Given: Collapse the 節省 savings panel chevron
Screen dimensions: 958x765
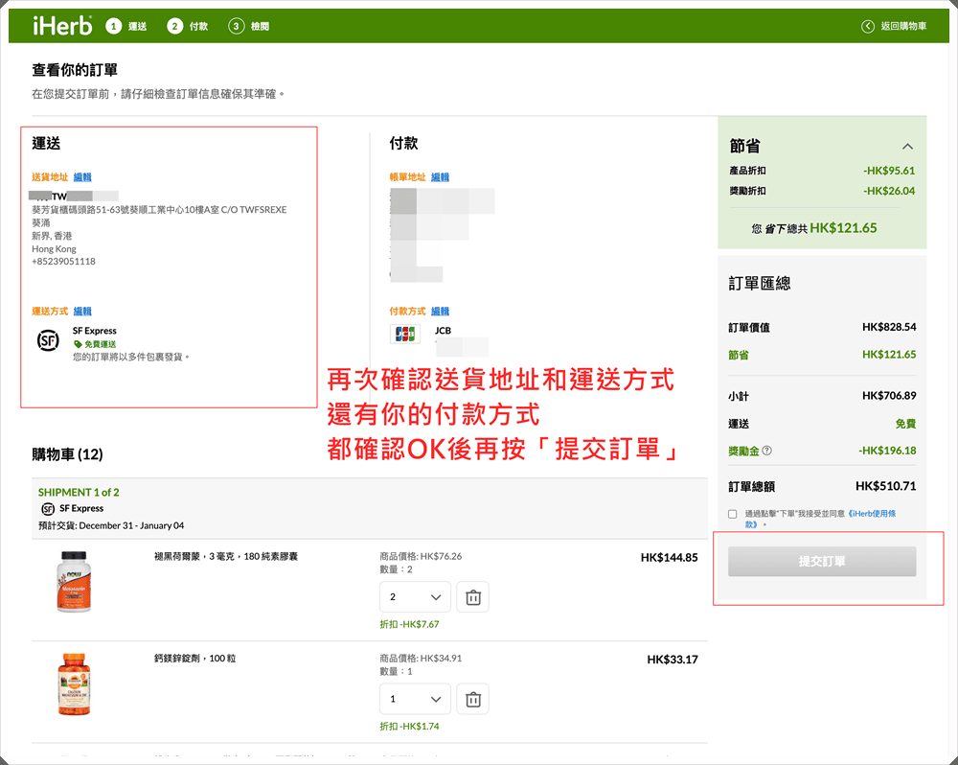Looking at the screenshot, I should coord(907,147).
